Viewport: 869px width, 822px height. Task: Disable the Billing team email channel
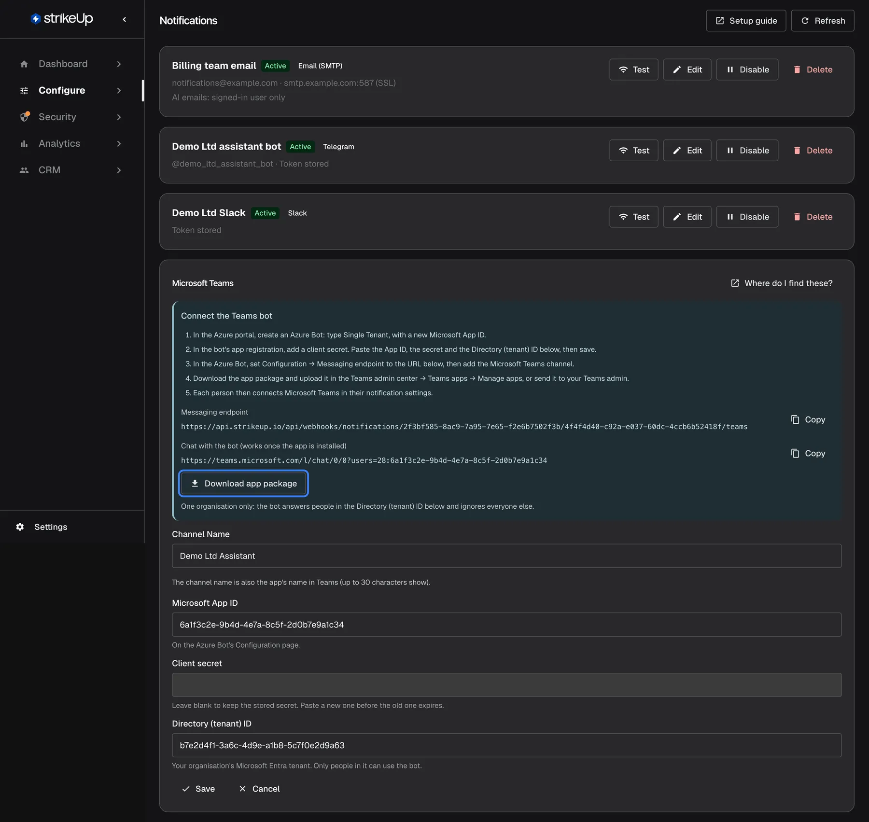coord(747,70)
